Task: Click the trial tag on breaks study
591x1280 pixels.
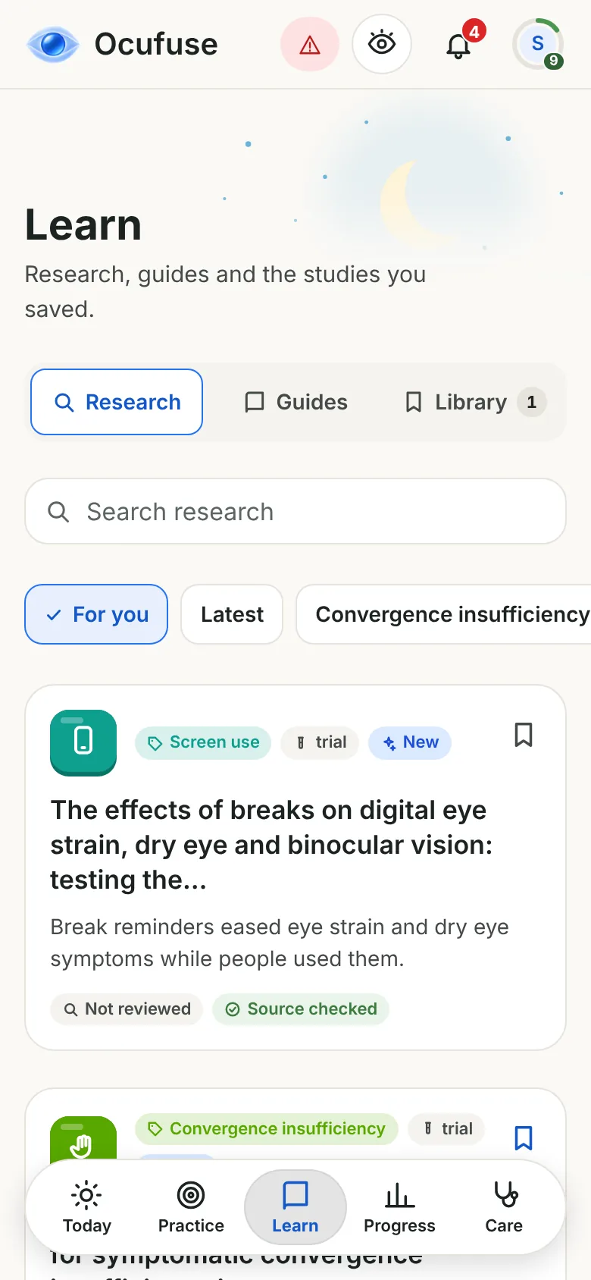Action: [x=320, y=742]
